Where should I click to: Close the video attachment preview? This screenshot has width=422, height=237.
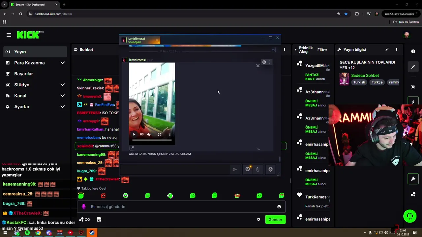pos(258,66)
